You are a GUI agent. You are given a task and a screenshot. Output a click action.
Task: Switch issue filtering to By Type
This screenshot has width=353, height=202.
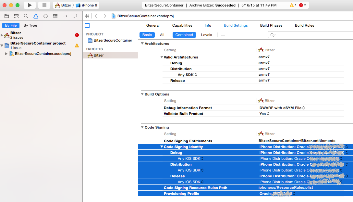coord(30,25)
